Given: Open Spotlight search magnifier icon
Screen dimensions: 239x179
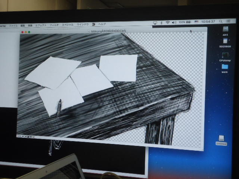Looking at the screenshot, I should pyautogui.click(x=221, y=21).
